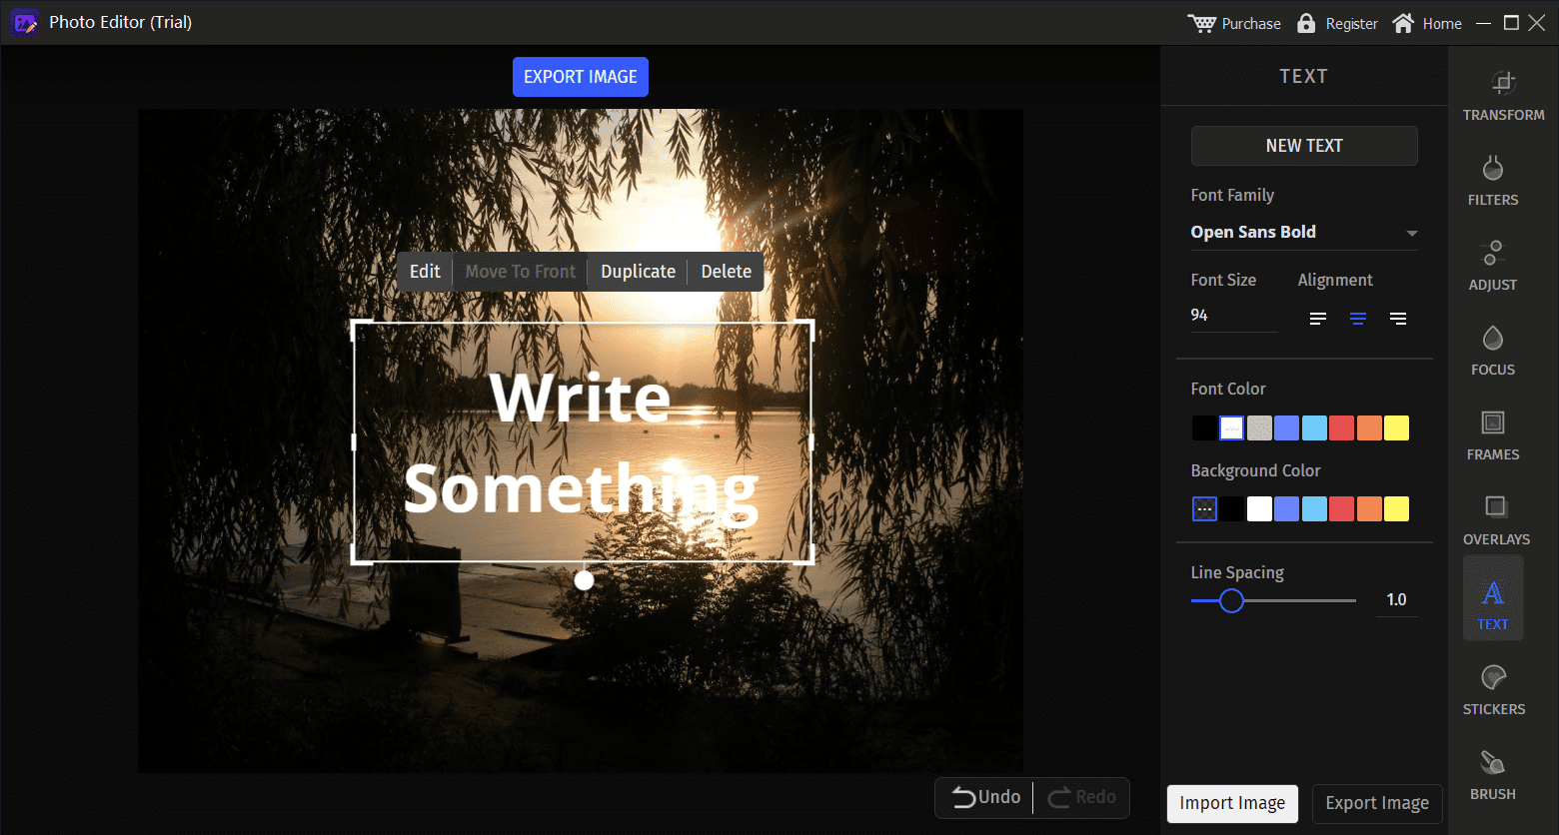Image resolution: width=1559 pixels, height=835 pixels.
Task: Align text to the left
Action: pyautogui.click(x=1318, y=319)
